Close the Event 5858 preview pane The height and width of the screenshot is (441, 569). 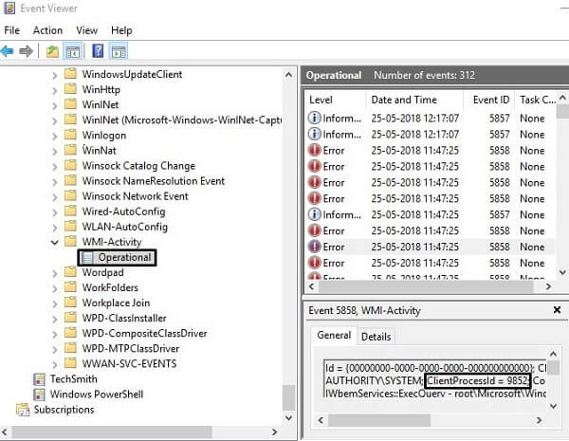(557, 310)
